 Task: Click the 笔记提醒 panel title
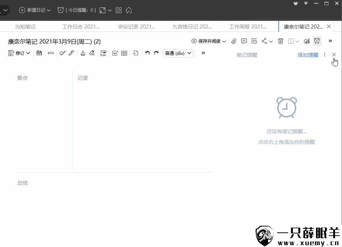tap(247, 55)
